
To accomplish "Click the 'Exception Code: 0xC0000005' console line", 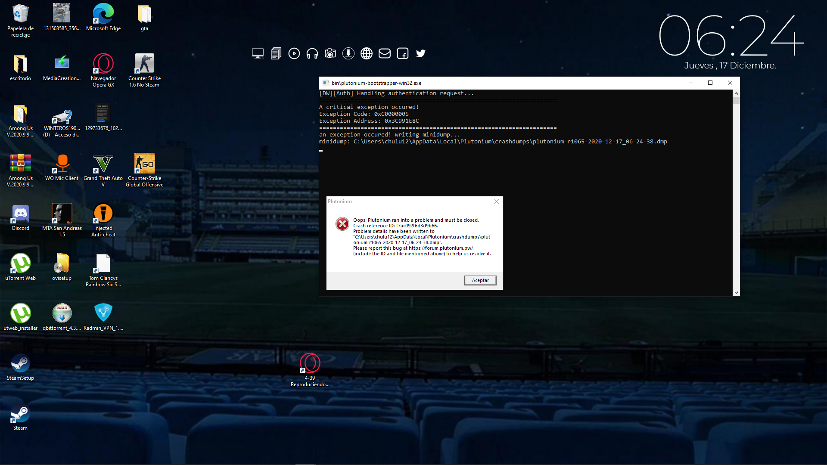I will (364, 114).
